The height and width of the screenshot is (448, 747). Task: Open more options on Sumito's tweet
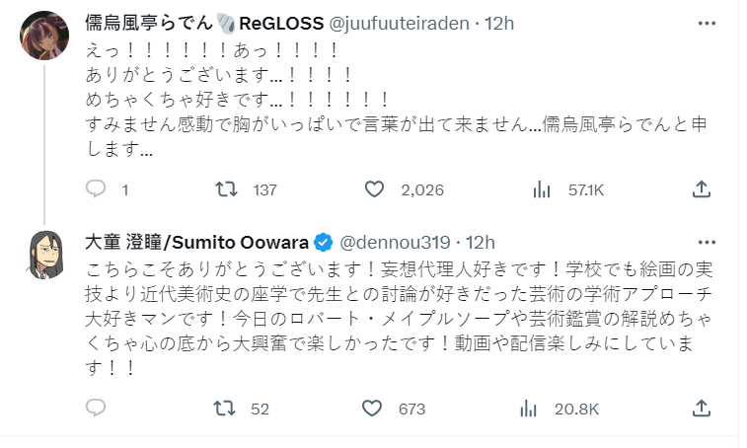(707, 242)
